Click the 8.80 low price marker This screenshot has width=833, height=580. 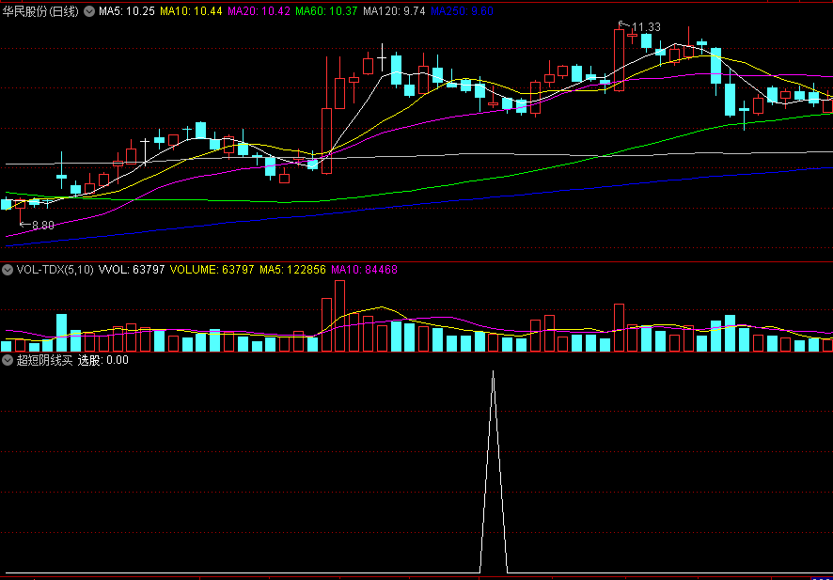[x=42, y=226]
